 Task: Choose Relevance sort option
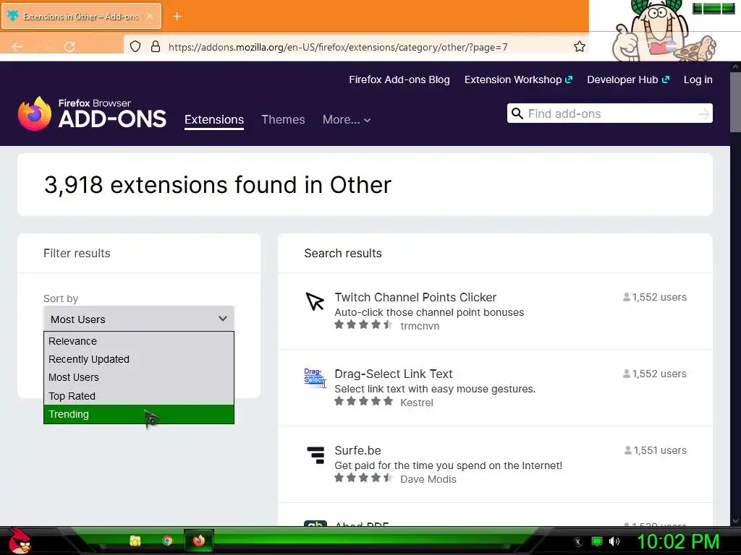[x=139, y=341]
